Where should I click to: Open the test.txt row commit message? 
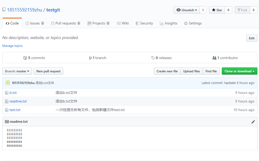(x=90, y=110)
